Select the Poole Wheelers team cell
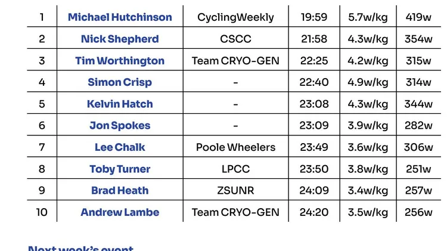Screen dimensions: 447x251 (x=235, y=147)
